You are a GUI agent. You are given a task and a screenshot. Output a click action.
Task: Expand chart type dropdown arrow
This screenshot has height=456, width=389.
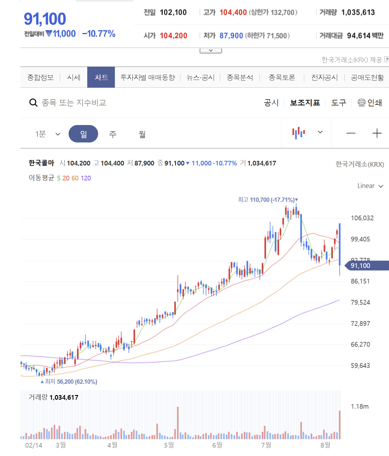(x=320, y=132)
